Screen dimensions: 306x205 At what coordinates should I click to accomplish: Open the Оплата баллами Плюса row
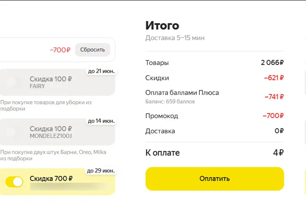pos(214,97)
